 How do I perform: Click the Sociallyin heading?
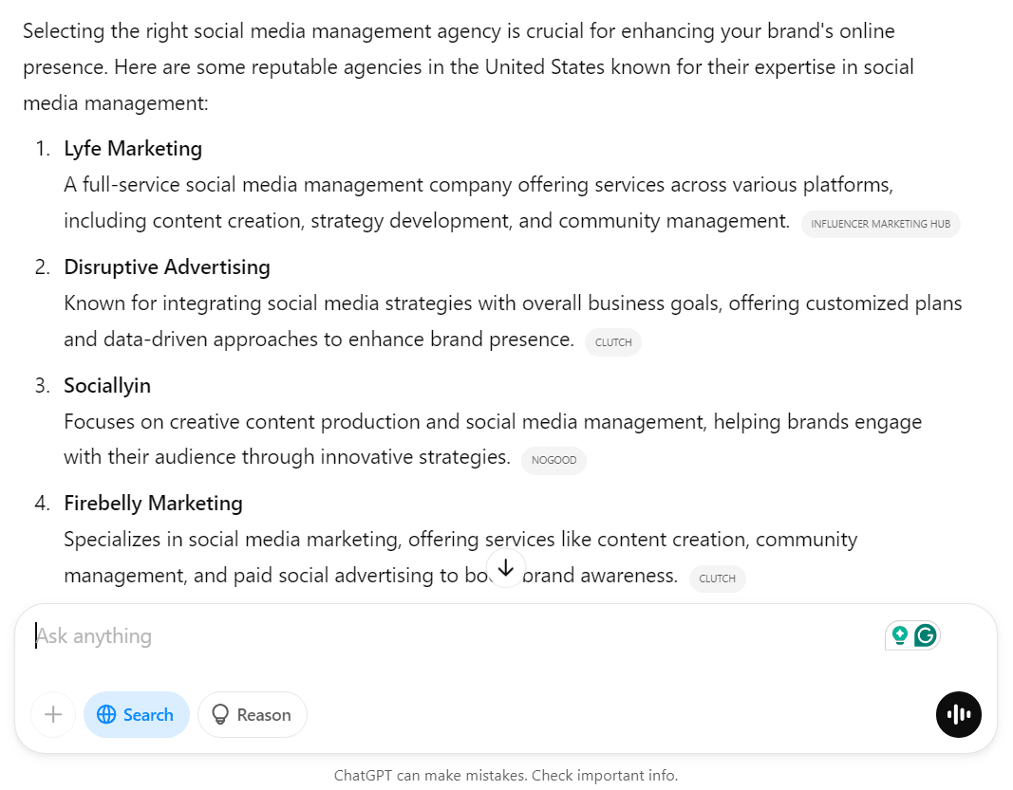tap(107, 386)
